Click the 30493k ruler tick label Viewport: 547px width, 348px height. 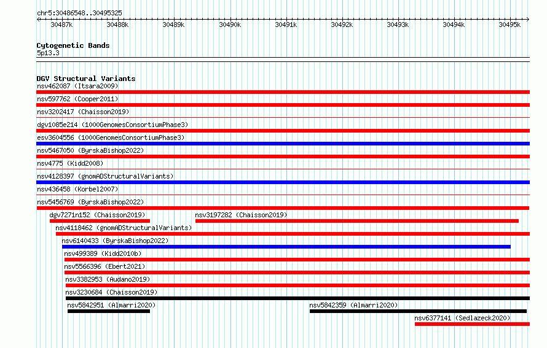coord(398,25)
